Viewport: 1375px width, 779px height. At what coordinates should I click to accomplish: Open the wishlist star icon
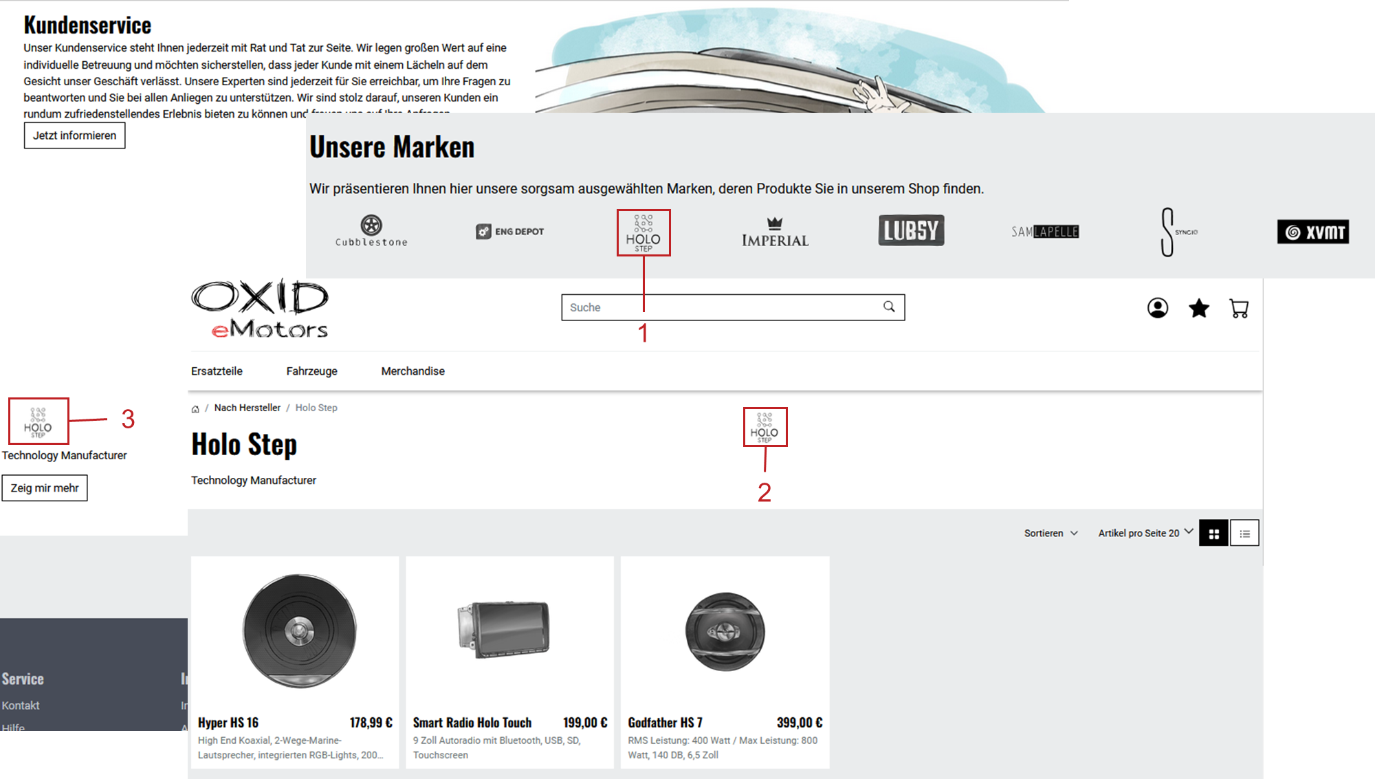[x=1199, y=308]
